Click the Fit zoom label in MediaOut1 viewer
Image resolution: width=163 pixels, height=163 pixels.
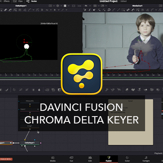(x=86, y=6)
